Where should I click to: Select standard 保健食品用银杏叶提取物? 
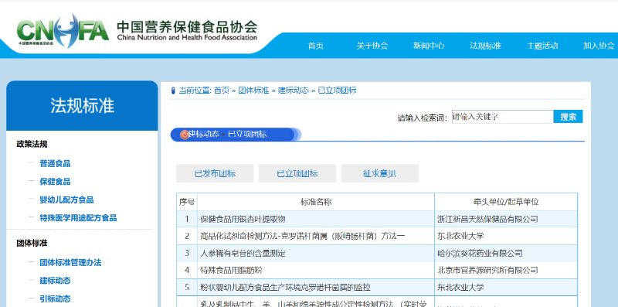[x=243, y=220]
